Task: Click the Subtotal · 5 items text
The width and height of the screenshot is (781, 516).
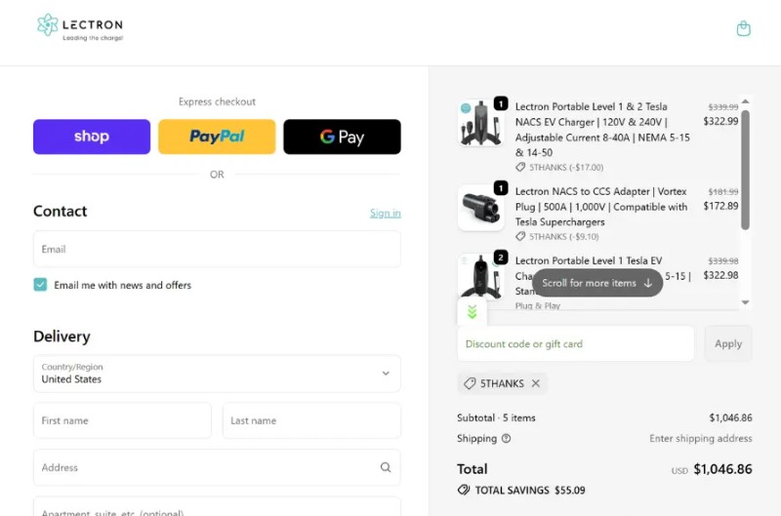Action: pos(496,418)
